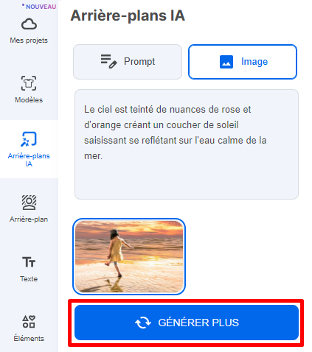This screenshot has height=352, width=312.
Task: Open the Éléments shapes icon
Action: 29,322
